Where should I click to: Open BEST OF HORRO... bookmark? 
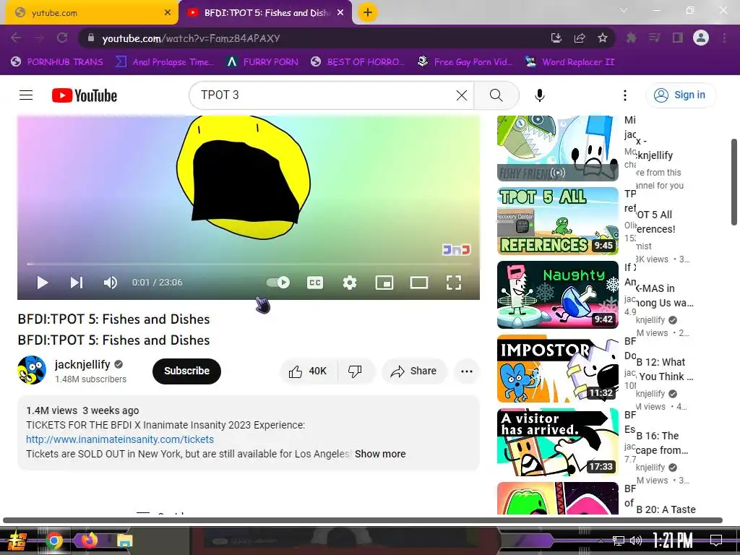coord(358,62)
